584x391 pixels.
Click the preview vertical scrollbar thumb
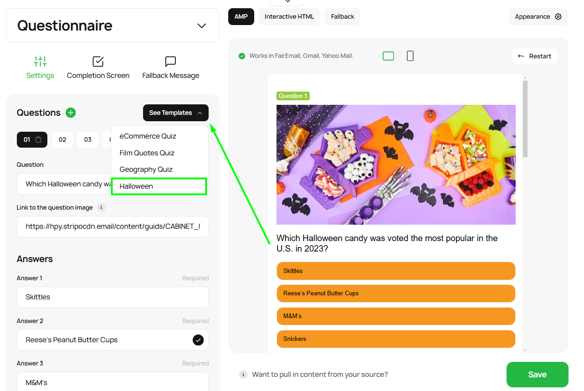(525, 119)
